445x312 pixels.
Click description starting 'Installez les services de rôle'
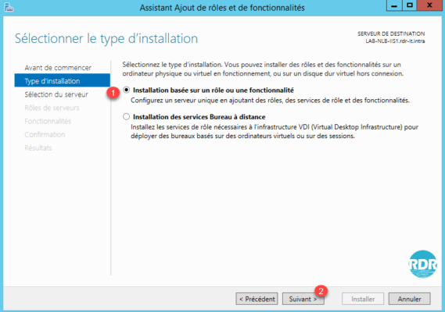(275, 131)
